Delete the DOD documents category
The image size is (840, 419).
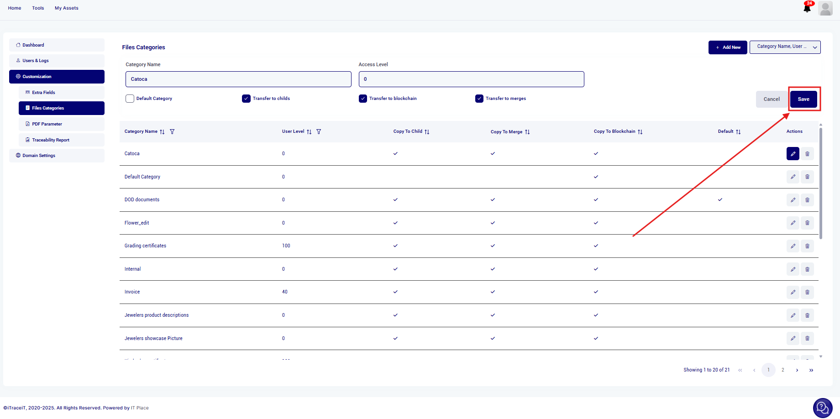click(807, 200)
